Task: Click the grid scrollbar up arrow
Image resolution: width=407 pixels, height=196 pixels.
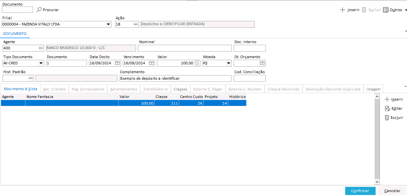Action: click(377, 97)
